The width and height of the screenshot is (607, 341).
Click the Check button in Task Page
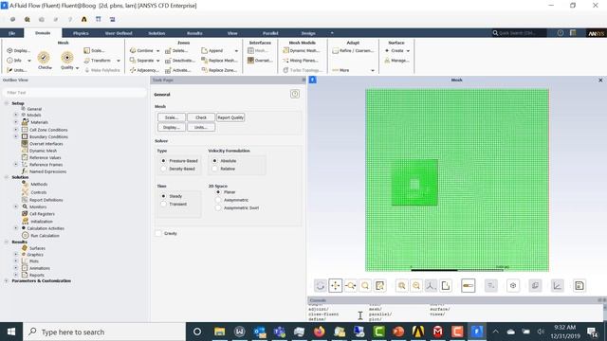(201, 117)
